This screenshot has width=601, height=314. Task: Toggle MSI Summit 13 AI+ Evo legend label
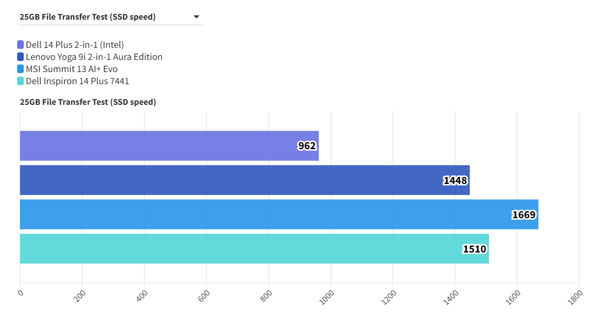(72, 69)
